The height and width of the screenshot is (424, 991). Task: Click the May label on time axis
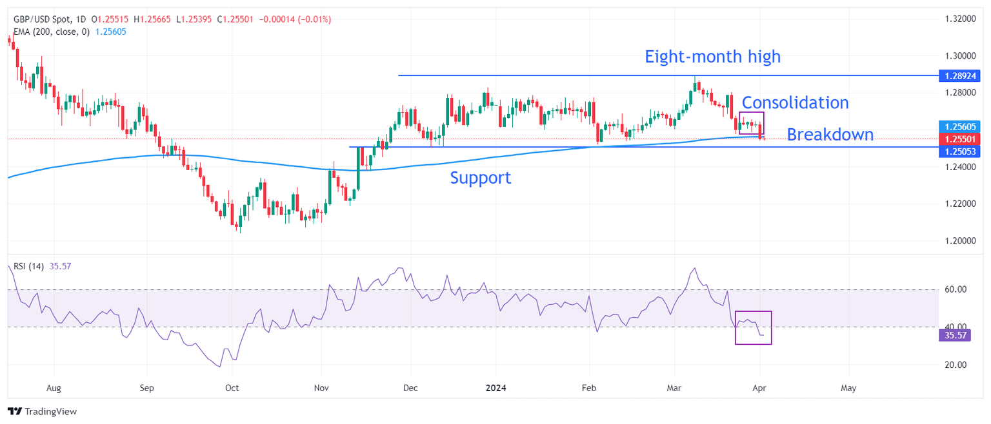click(848, 388)
